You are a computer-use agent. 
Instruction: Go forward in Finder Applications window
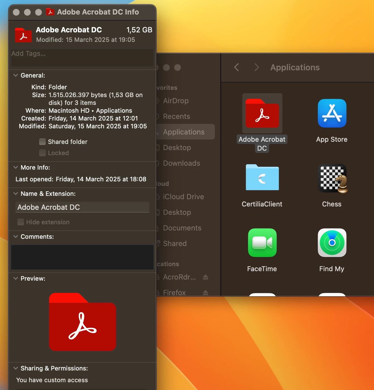(256, 67)
